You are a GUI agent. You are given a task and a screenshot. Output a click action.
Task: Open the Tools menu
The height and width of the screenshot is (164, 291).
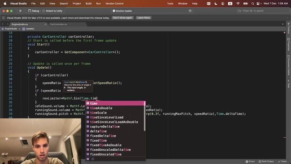coord(170,4)
